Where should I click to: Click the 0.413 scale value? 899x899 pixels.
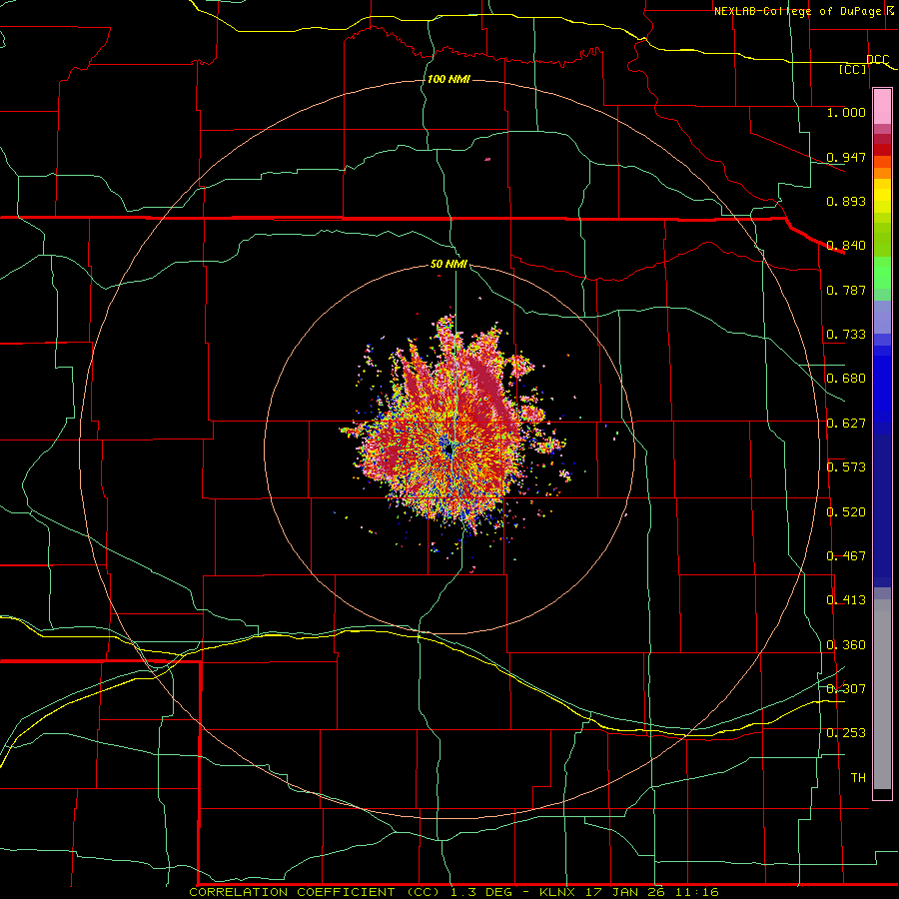point(846,599)
